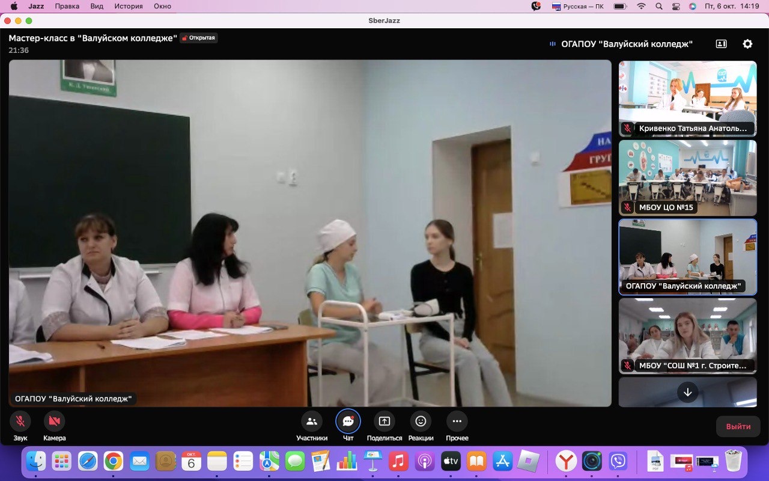
Task: Open the Чат chat panel
Action: click(348, 421)
